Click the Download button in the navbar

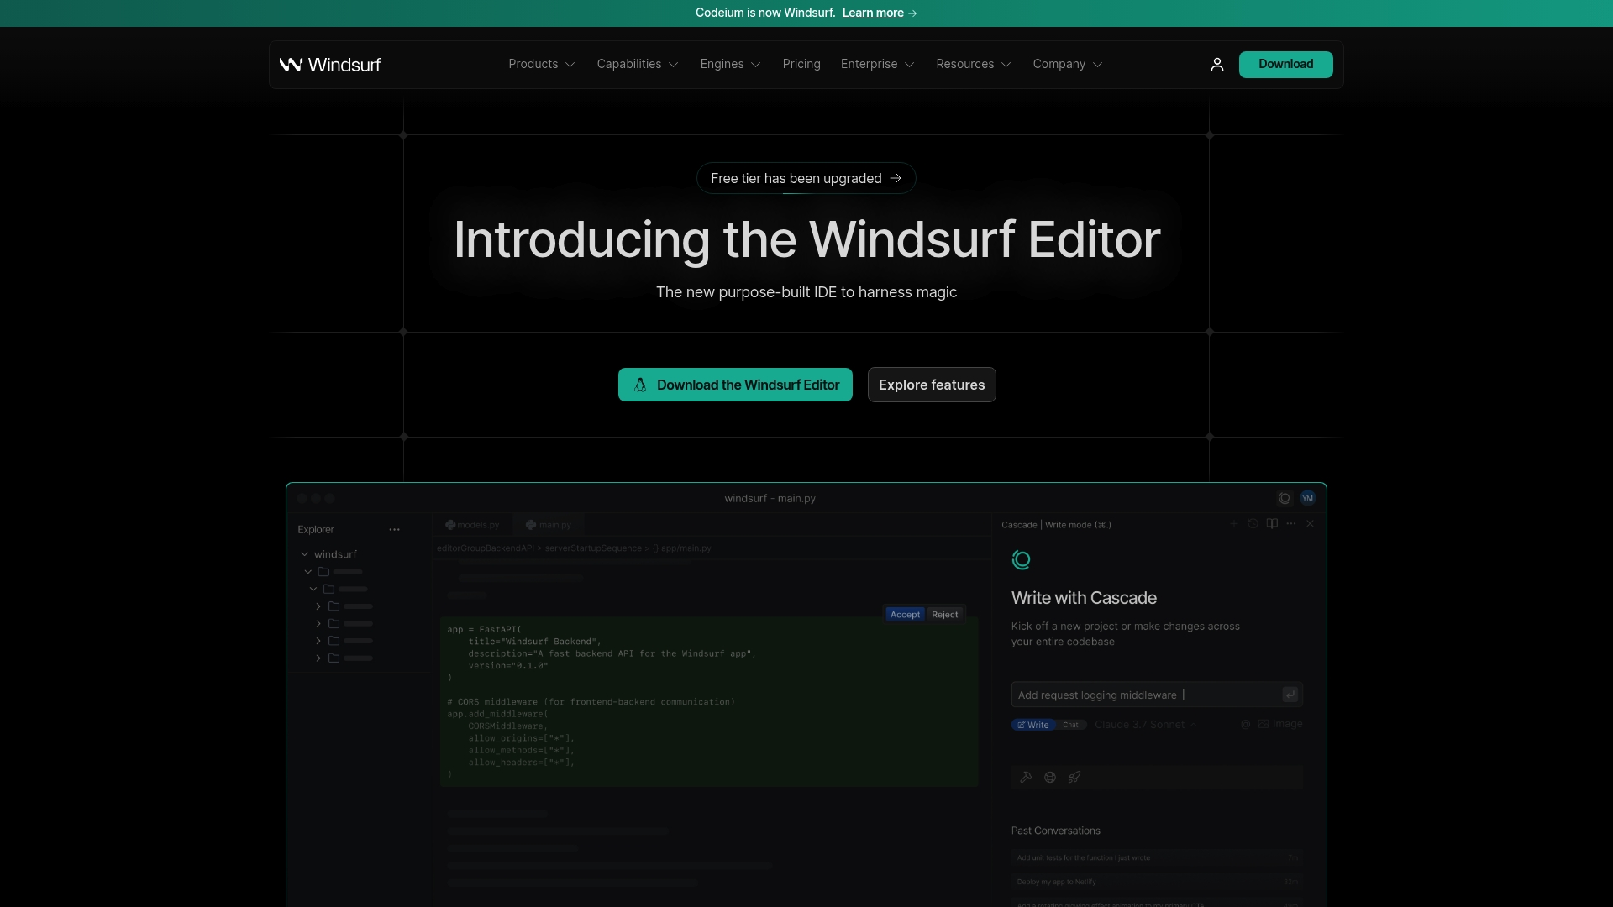click(1285, 65)
